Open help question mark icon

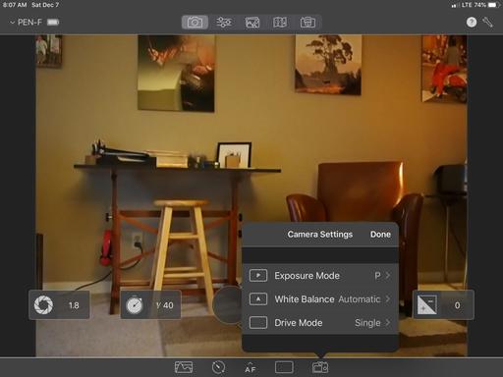(x=472, y=23)
